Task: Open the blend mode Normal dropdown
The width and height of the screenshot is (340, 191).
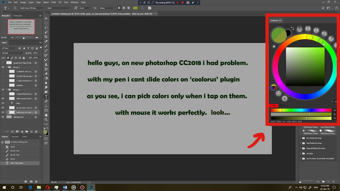Action: 12,53
